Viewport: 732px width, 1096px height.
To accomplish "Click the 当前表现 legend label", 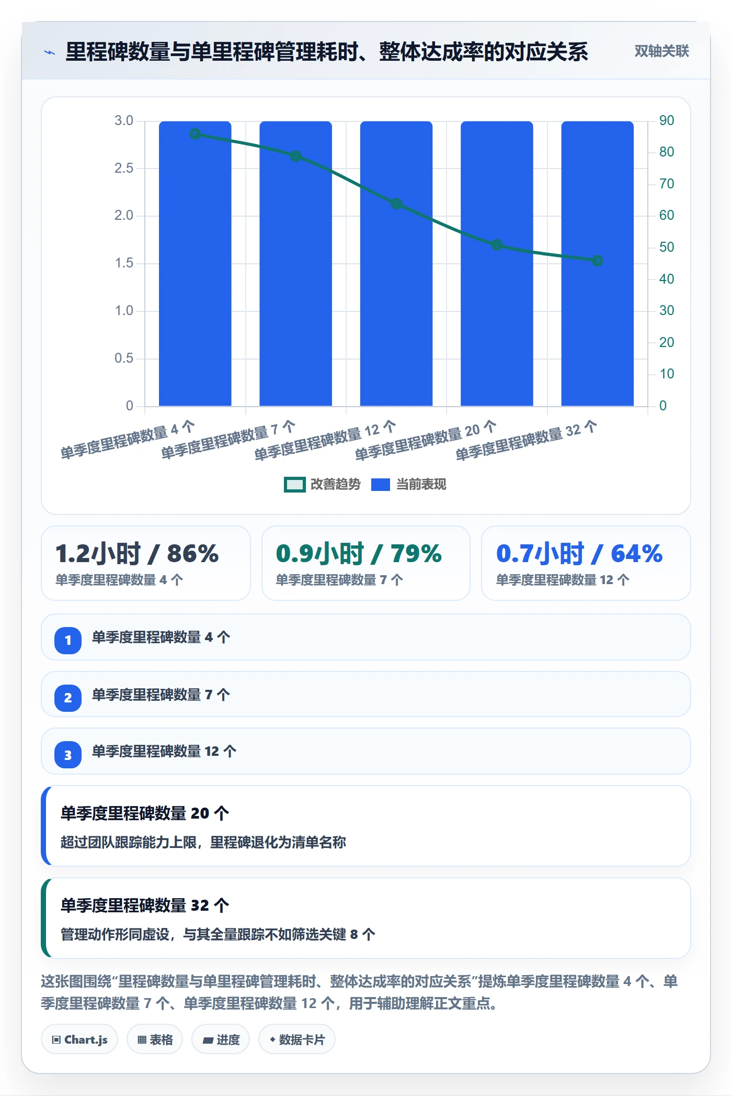I will tap(421, 485).
